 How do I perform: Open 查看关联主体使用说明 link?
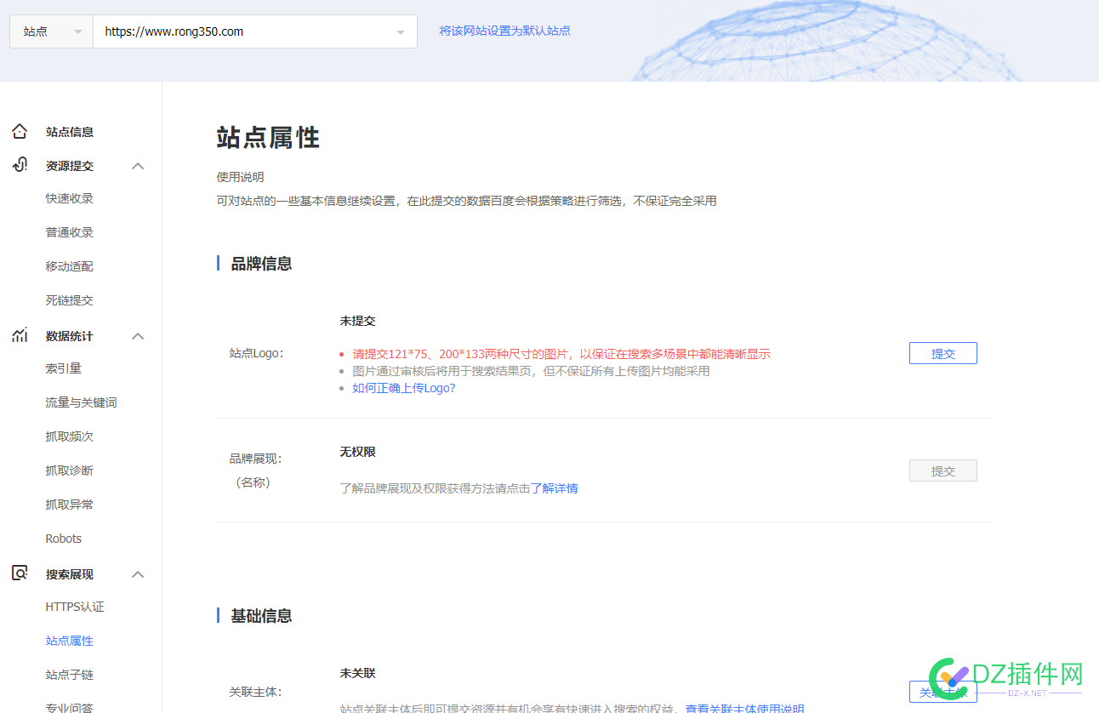(744, 708)
